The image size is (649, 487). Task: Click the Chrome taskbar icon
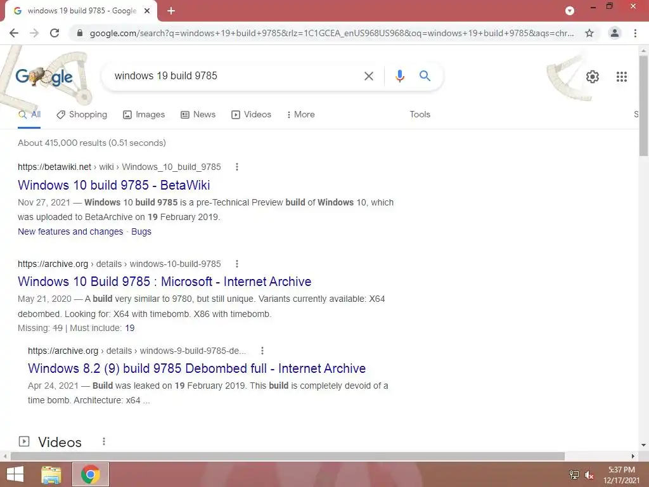[x=91, y=474]
